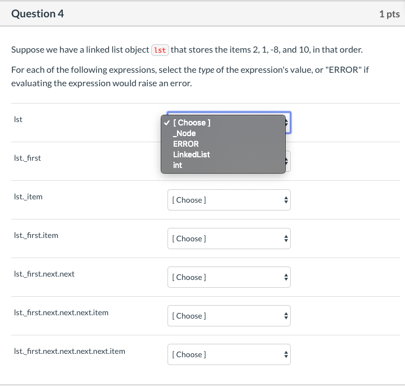The image size is (405, 388).
Task: Click the red lst code tag
Action: point(160,50)
